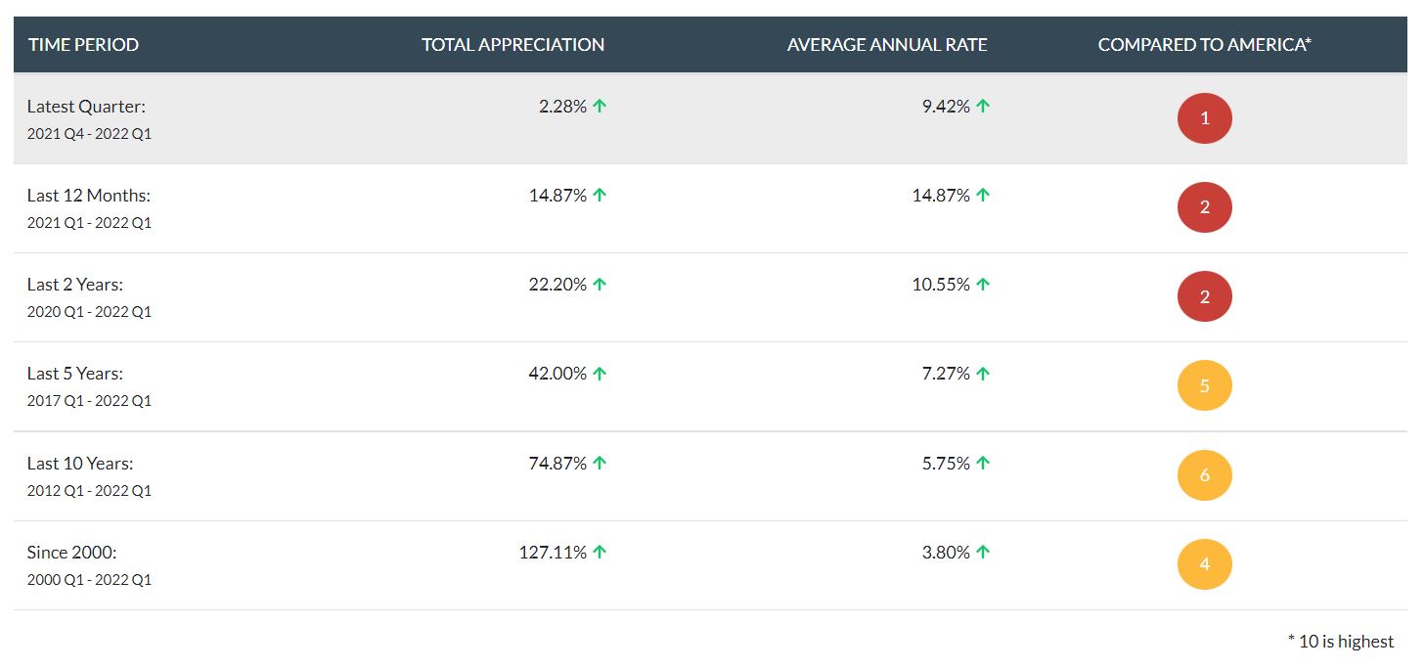The height and width of the screenshot is (669, 1425).
Task: Click the red rating circle in Last 12 Months row
Action: [1204, 207]
